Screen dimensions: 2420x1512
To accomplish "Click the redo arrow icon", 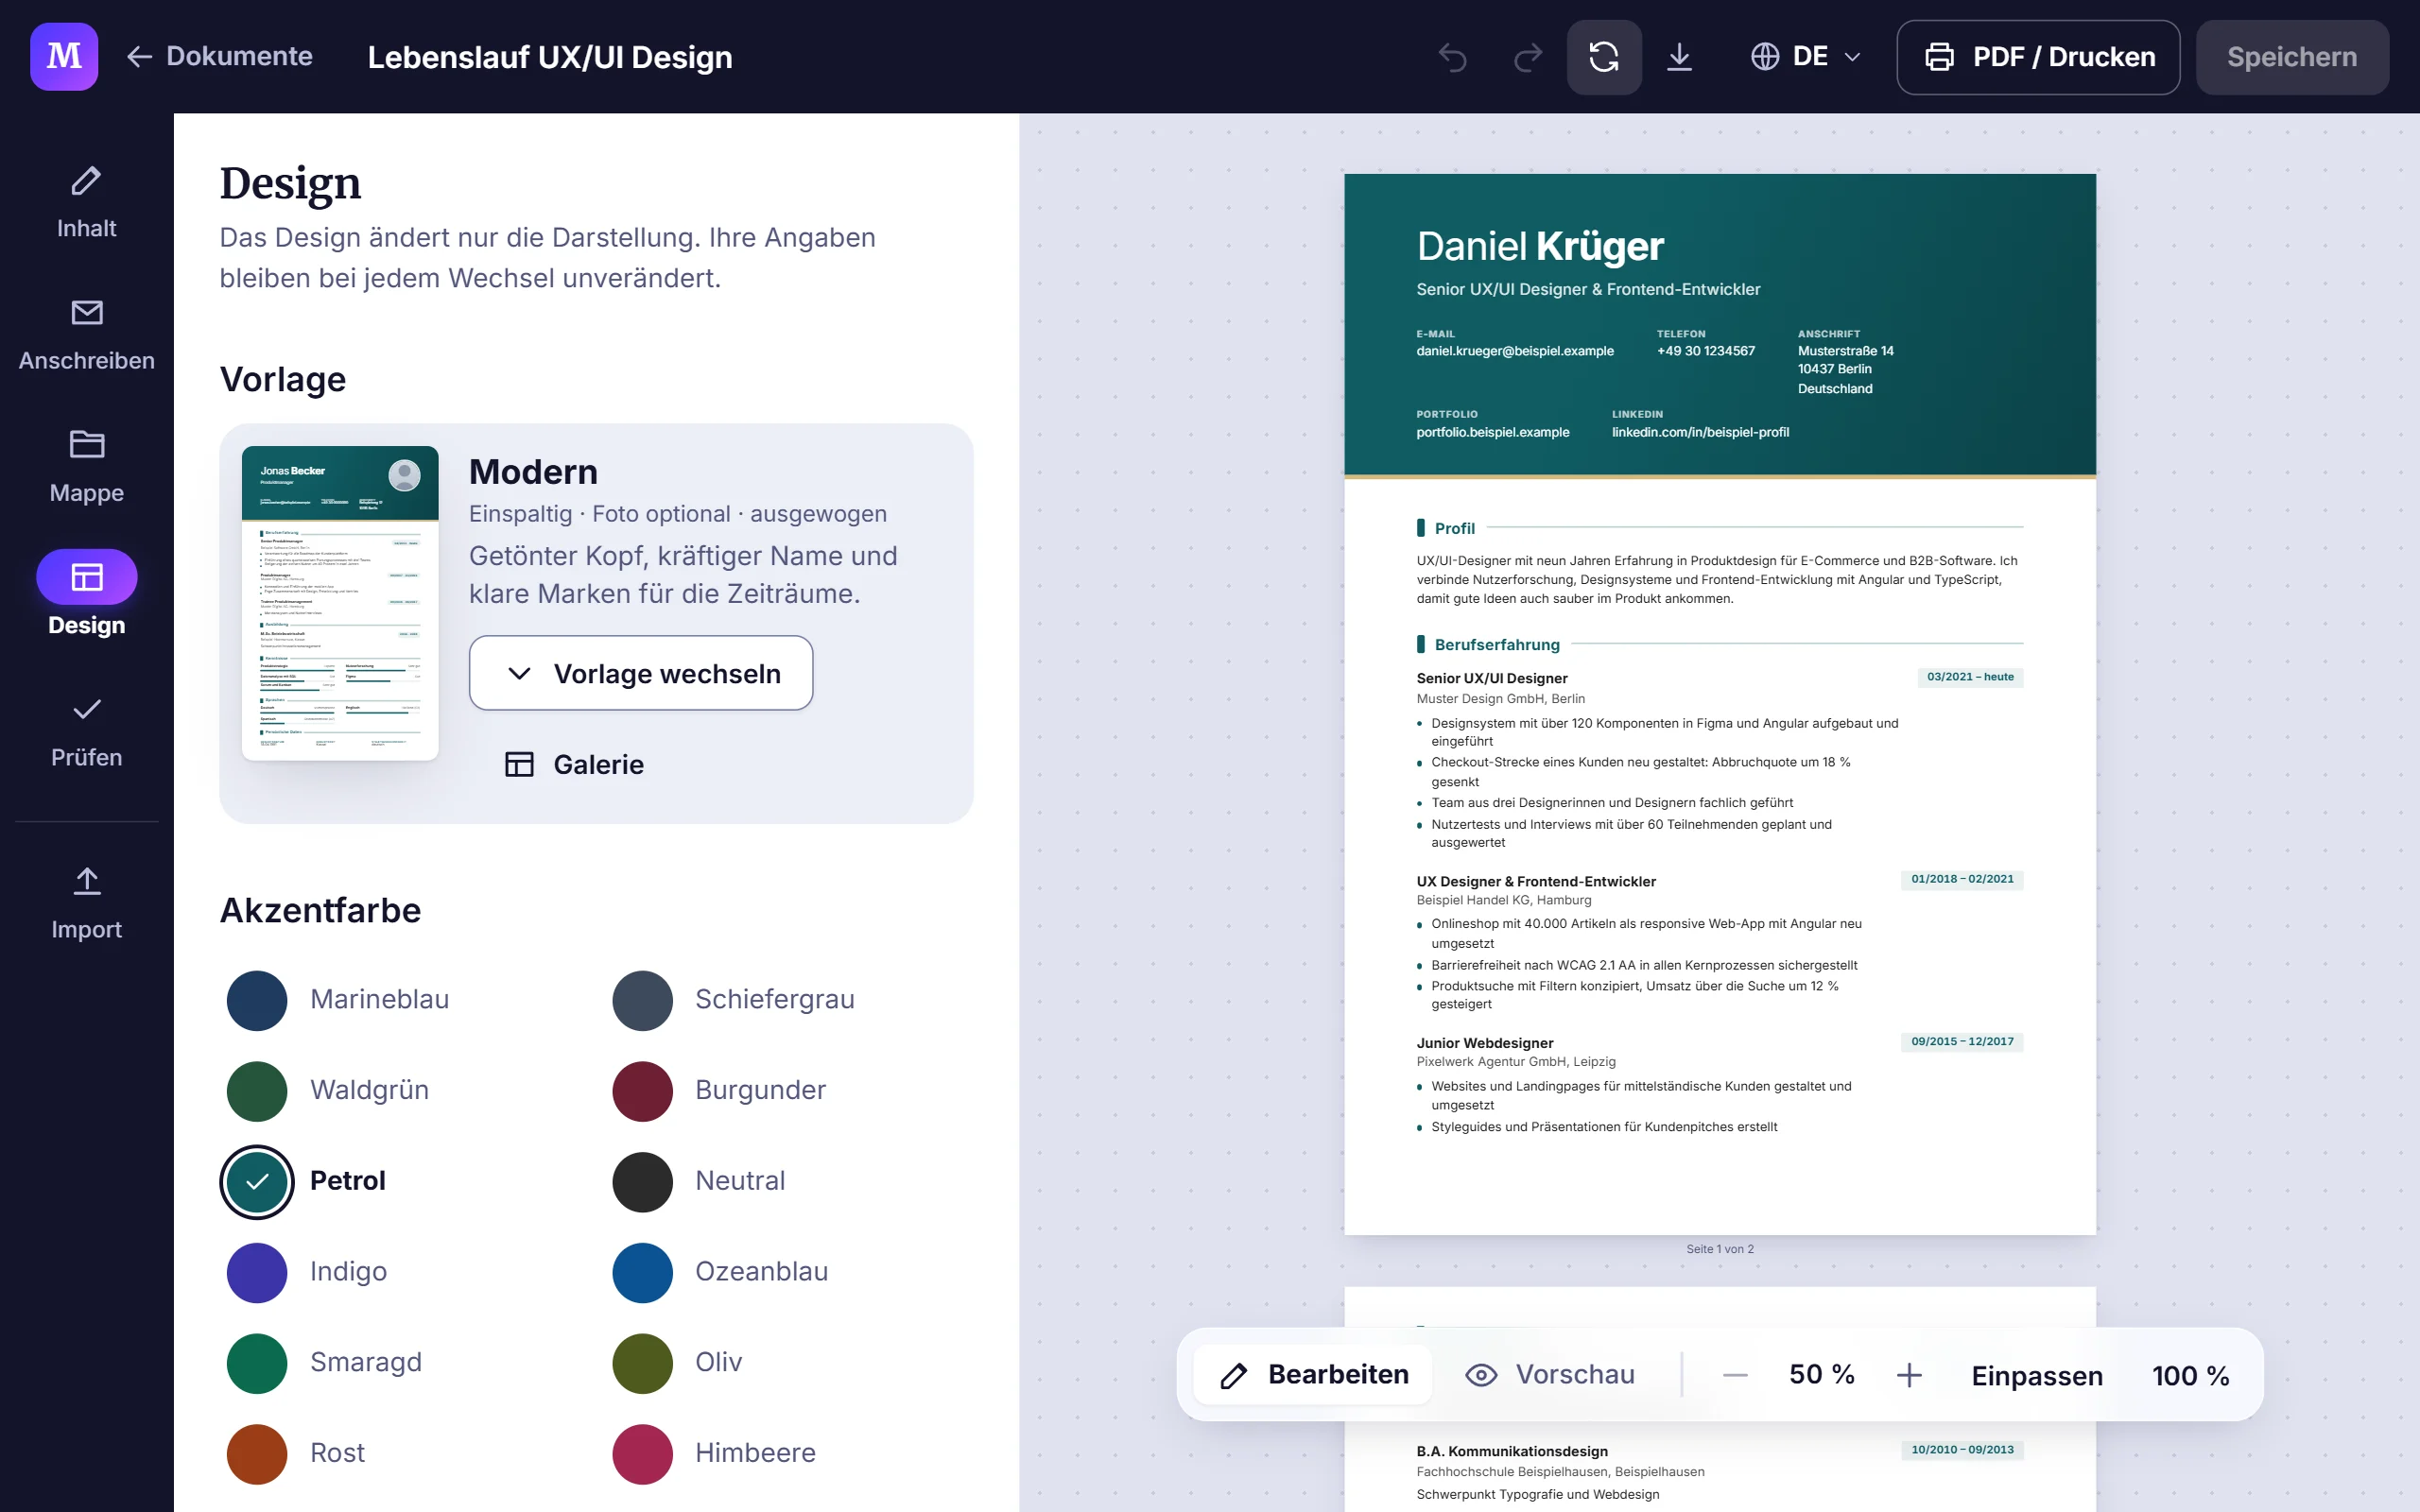I will coord(1528,57).
